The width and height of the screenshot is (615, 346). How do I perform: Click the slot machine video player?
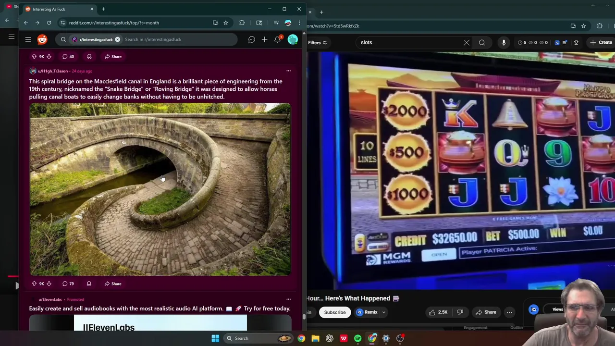(x=461, y=171)
